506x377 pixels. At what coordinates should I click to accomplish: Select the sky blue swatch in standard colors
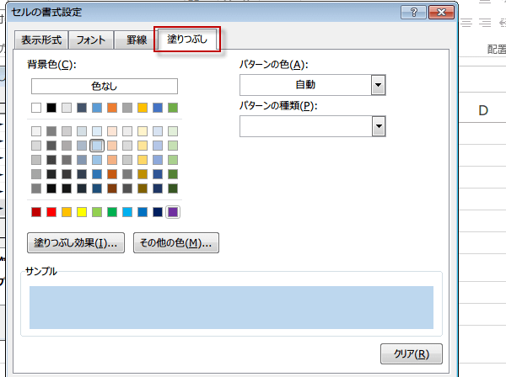[x=127, y=212]
